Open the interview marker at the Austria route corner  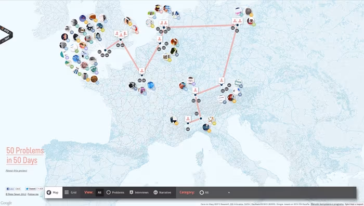(222, 80)
